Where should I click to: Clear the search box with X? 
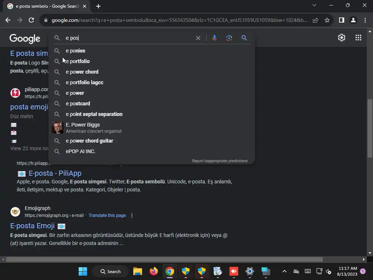(x=198, y=38)
